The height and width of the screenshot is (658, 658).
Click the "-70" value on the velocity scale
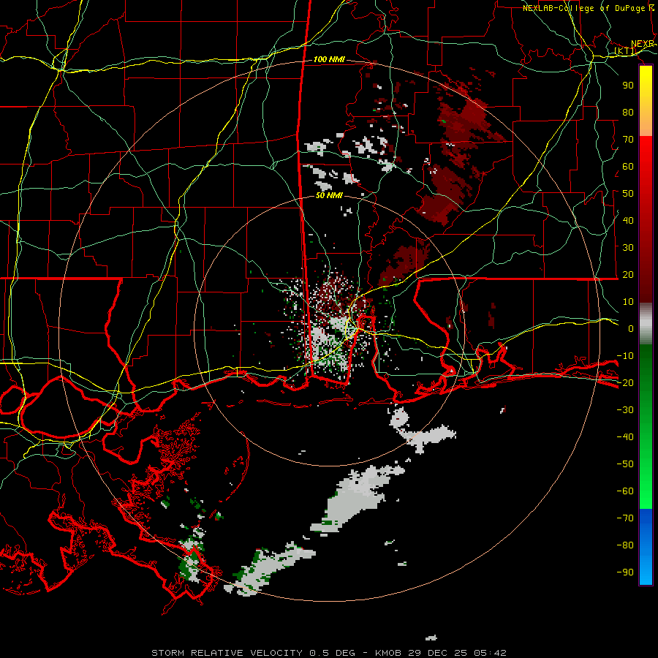pyautogui.click(x=625, y=518)
